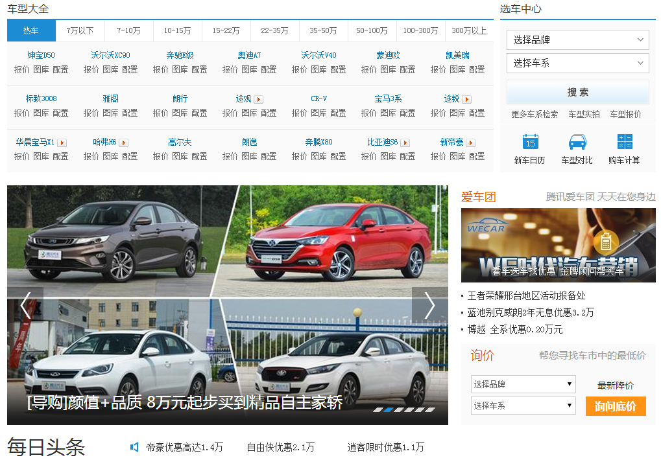Open the 雅阁 model link
The width and height of the screenshot is (661, 460).
coord(110,98)
